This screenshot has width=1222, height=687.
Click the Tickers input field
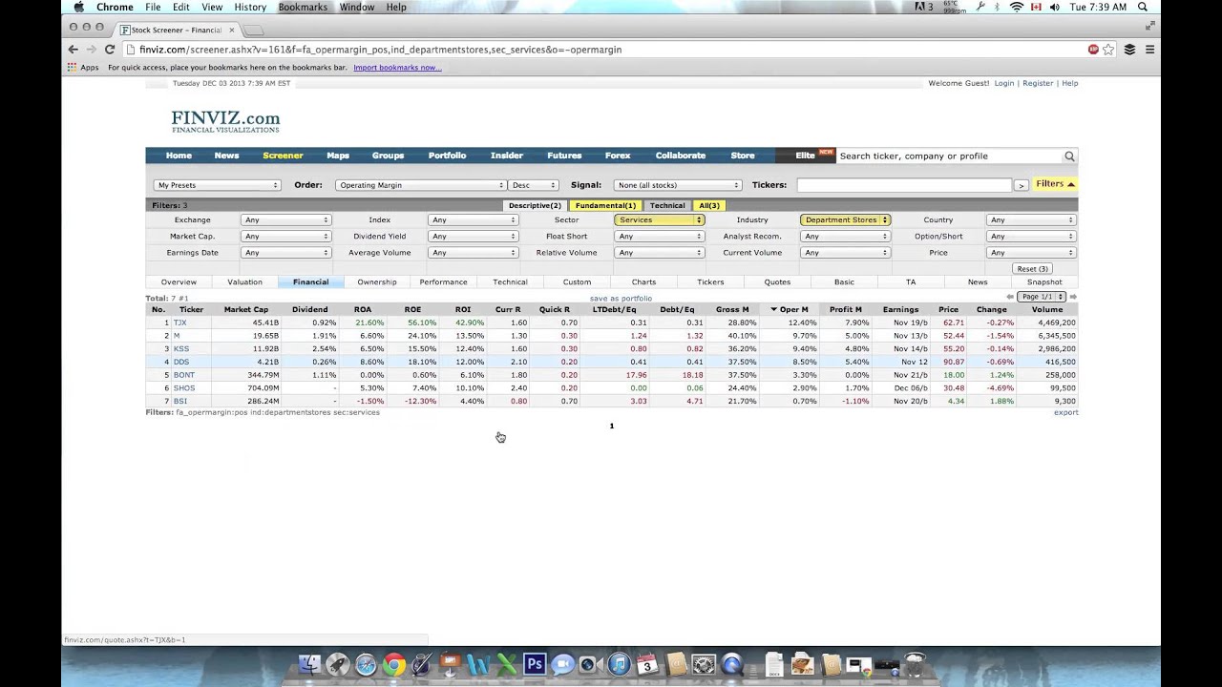click(903, 185)
